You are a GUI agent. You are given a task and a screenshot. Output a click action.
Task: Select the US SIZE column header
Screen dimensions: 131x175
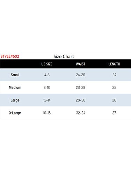[x=47, y=64]
